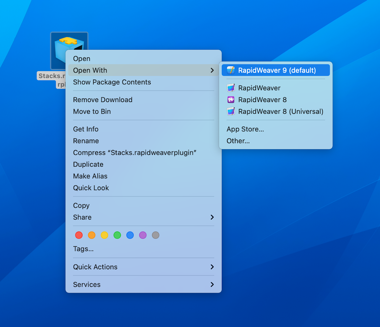Open Quick Look preview
Image resolution: width=380 pixels, height=327 pixels.
coord(91,188)
